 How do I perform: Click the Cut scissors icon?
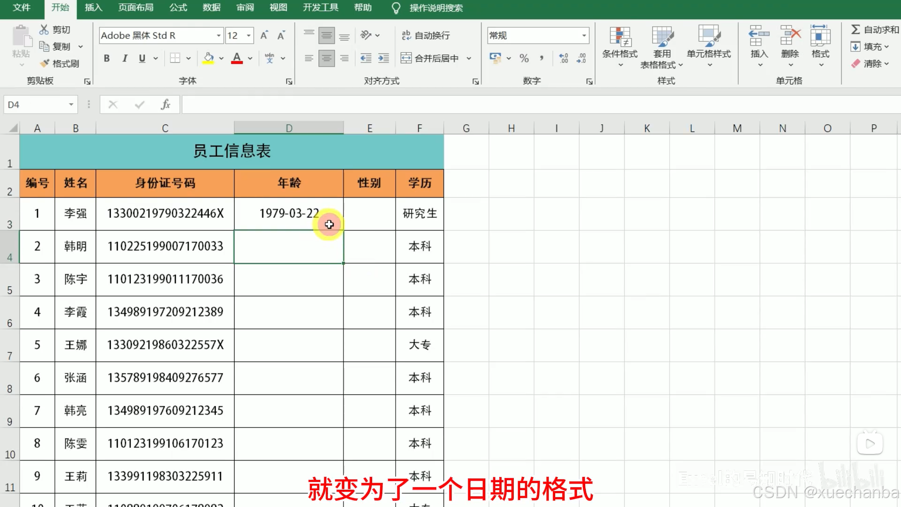pos(44,30)
